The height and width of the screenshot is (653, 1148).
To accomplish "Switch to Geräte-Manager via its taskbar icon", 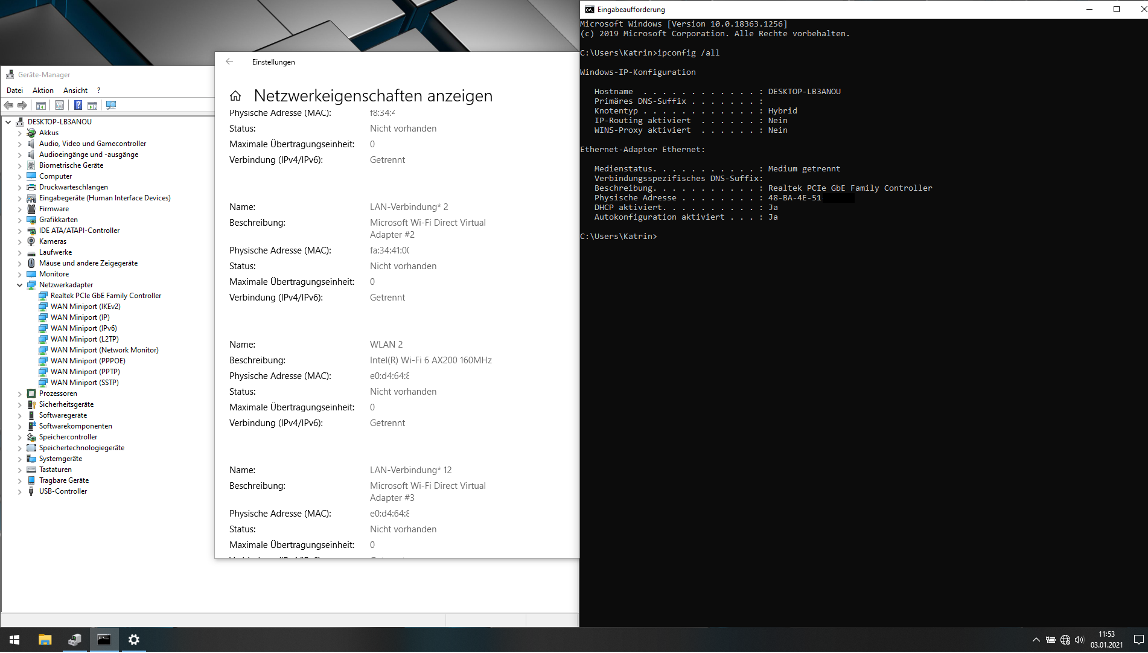I will [x=75, y=640].
